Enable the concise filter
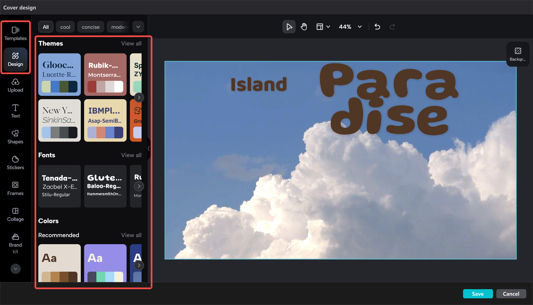The width and height of the screenshot is (533, 305). click(x=90, y=26)
